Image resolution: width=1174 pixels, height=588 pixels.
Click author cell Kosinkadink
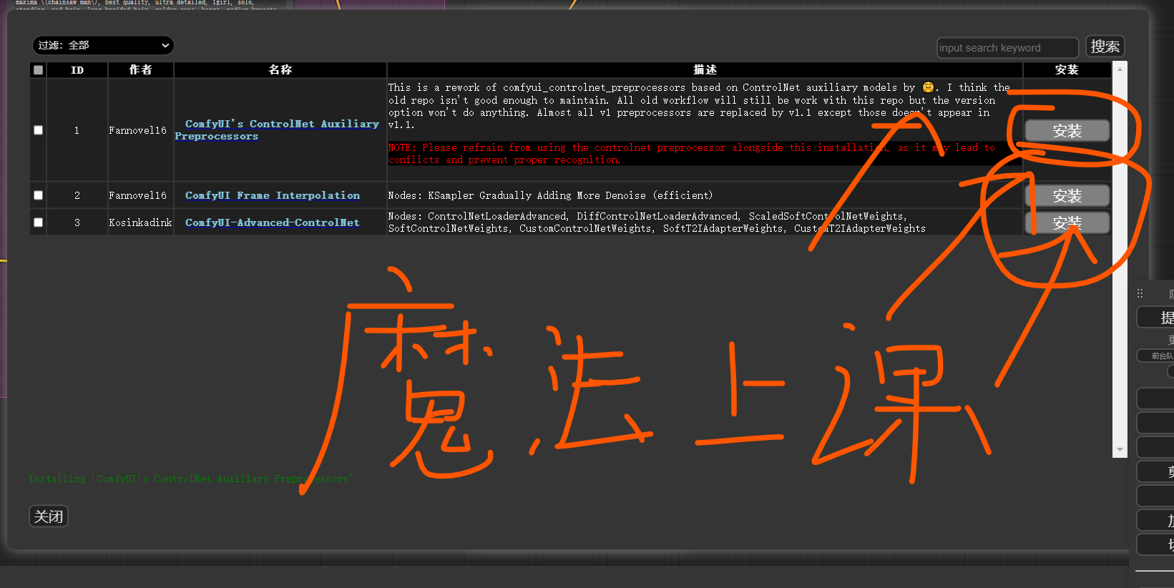(140, 222)
